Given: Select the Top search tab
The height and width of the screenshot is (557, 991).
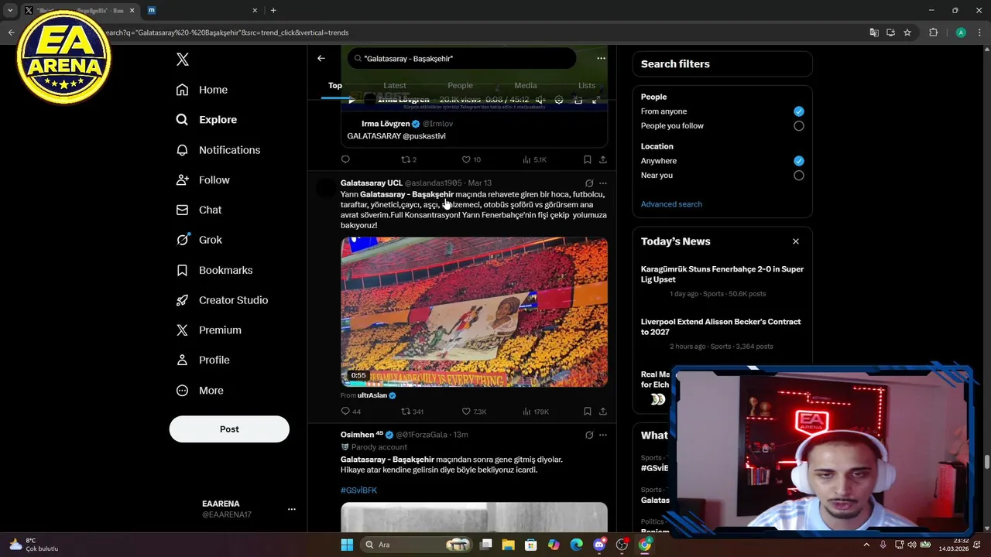Looking at the screenshot, I should pyautogui.click(x=335, y=86).
